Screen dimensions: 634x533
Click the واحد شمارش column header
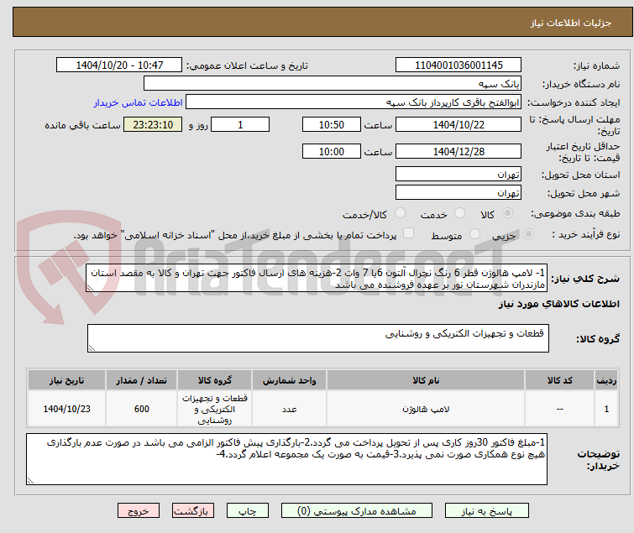point(289,380)
